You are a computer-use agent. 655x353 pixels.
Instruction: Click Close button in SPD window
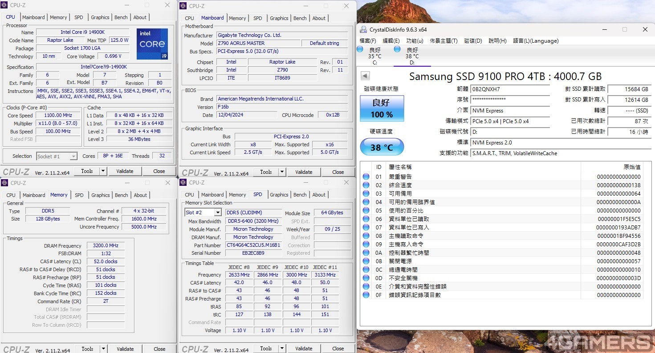coord(338,349)
